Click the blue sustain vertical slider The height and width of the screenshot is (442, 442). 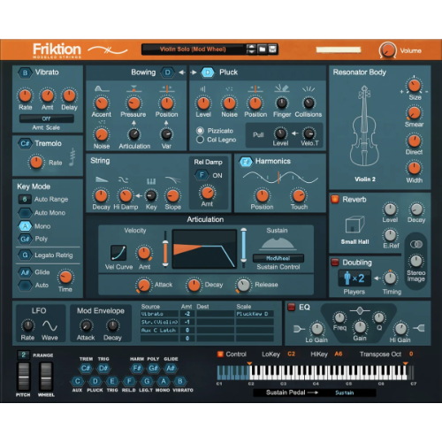tap(243, 248)
